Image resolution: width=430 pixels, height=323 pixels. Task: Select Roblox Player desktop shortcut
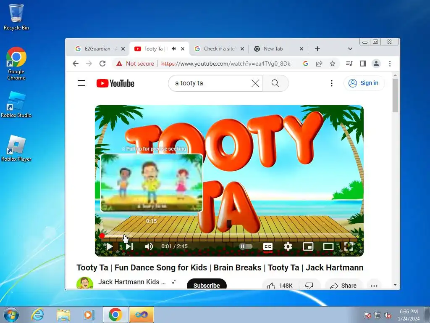(16, 148)
